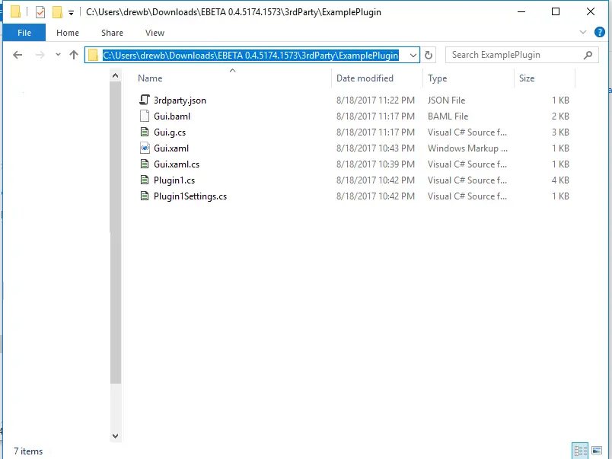This screenshot has width=612, height=459.
Task: Click New Folder icon in Quick Access Toolbar
Action: [57, 12]
